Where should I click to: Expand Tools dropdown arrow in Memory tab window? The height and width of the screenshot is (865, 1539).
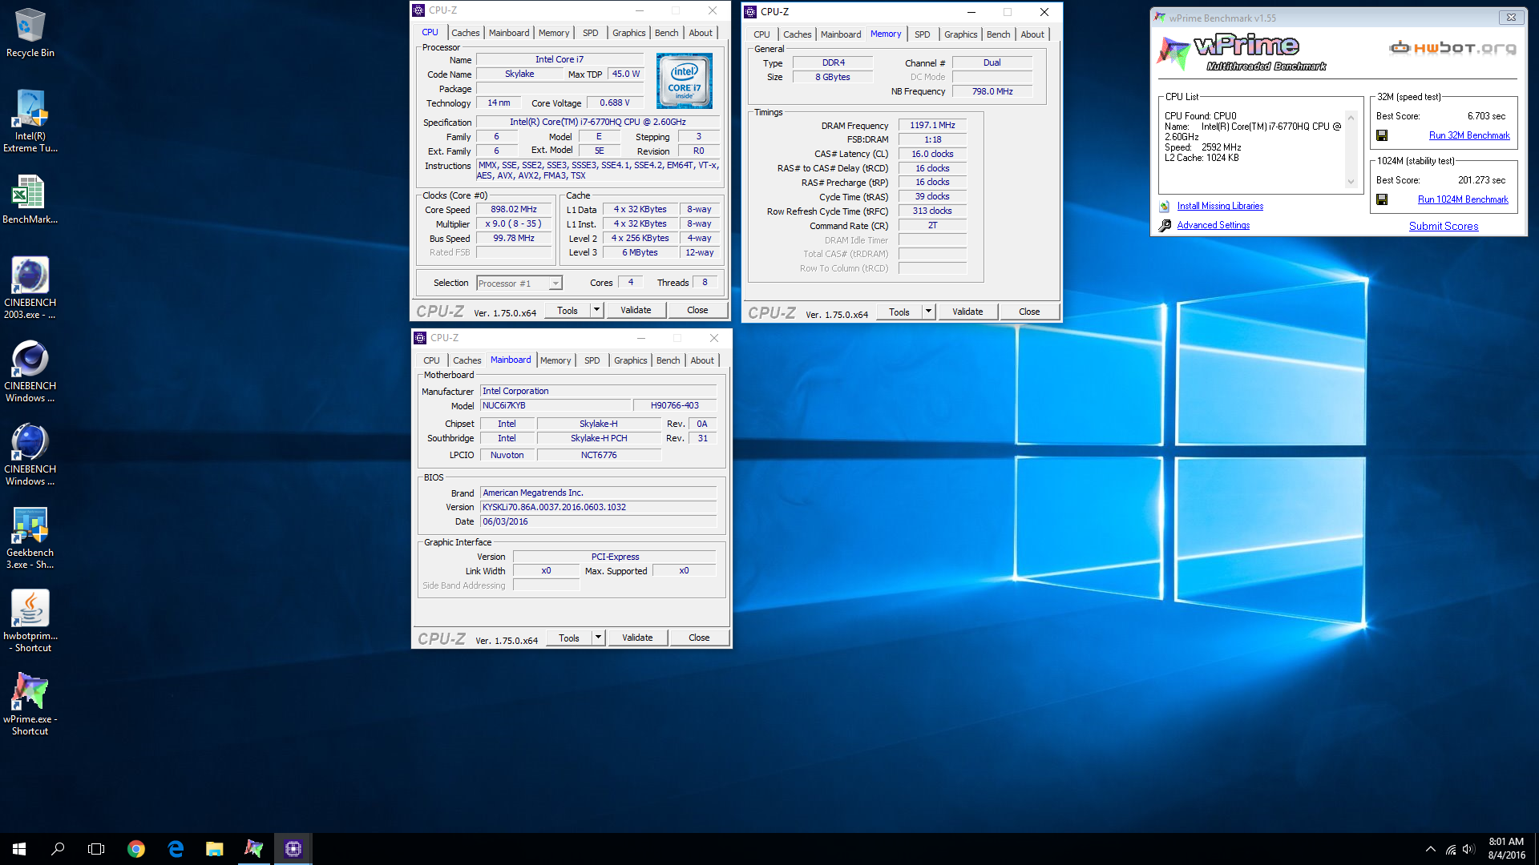tap(928, 312)
